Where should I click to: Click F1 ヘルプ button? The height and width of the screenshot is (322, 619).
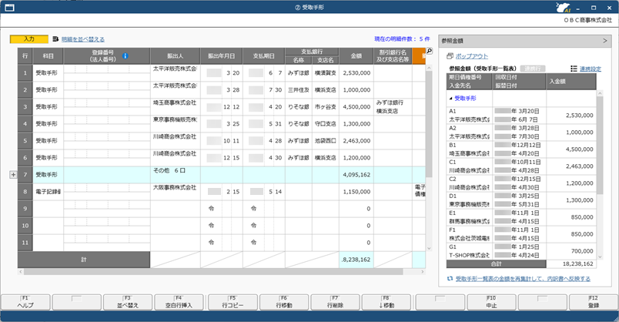coord(25,302)
